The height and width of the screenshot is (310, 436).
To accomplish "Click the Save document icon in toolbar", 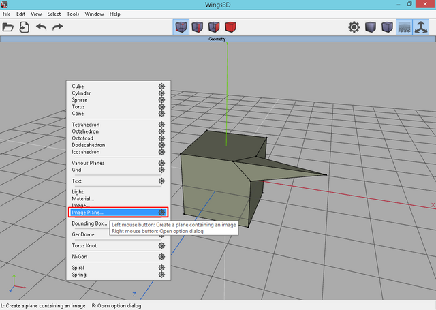I will tap(25, 27).
